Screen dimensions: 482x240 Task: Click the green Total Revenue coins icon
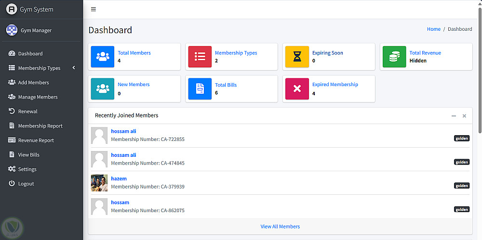(x=394, y=57)
